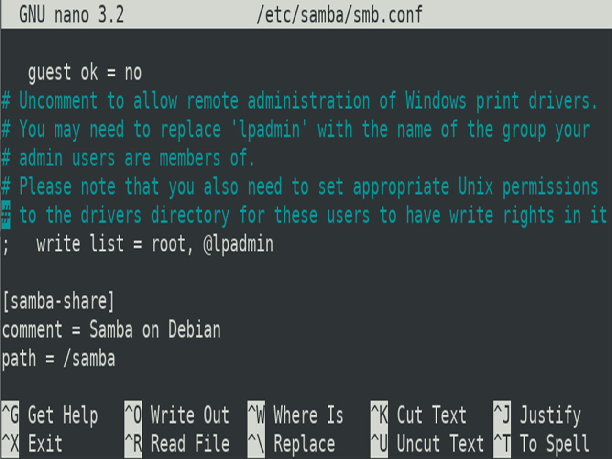
Task: Select the ^O Write Out shortcut
Action: point(177,415)
